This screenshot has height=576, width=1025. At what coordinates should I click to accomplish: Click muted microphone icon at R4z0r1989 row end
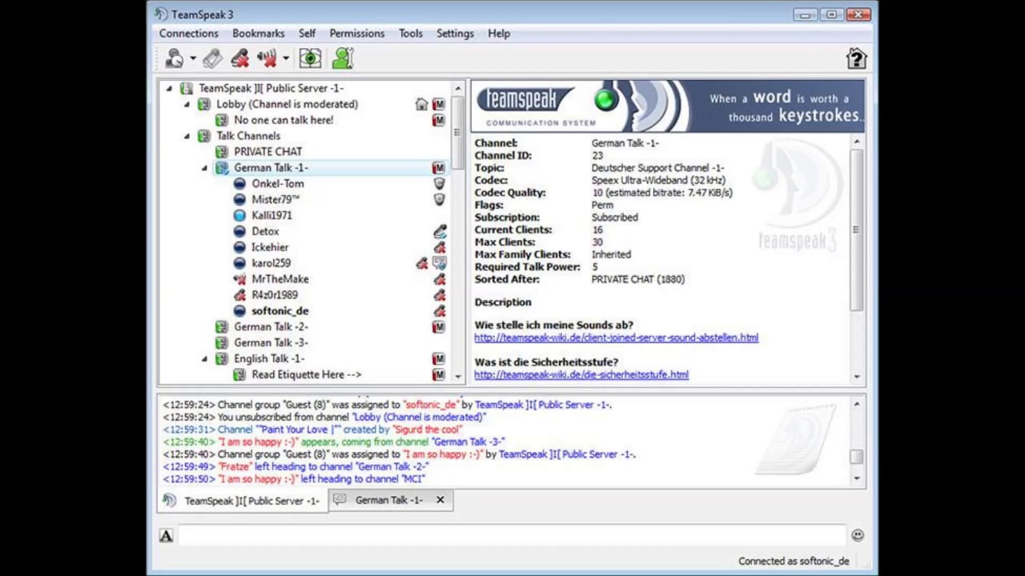click(439, 295)
